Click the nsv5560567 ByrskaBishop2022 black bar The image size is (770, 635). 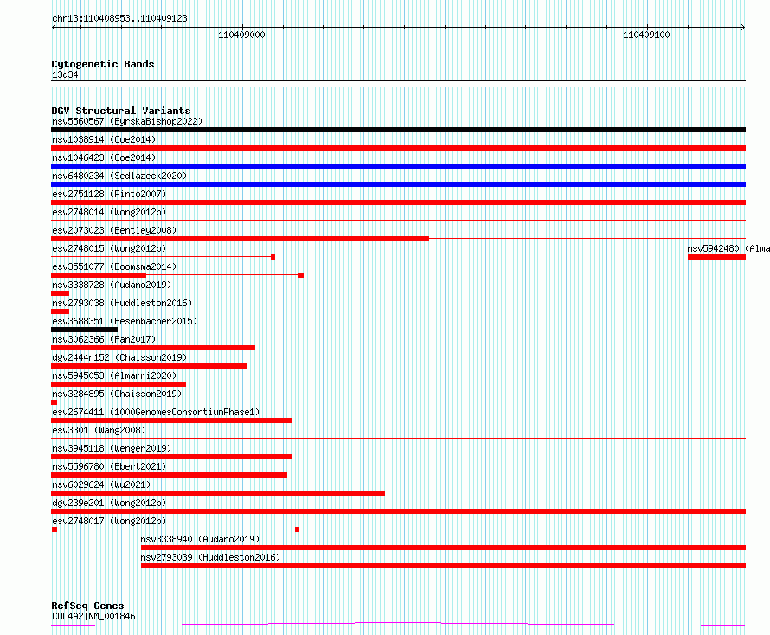[398, 130]
